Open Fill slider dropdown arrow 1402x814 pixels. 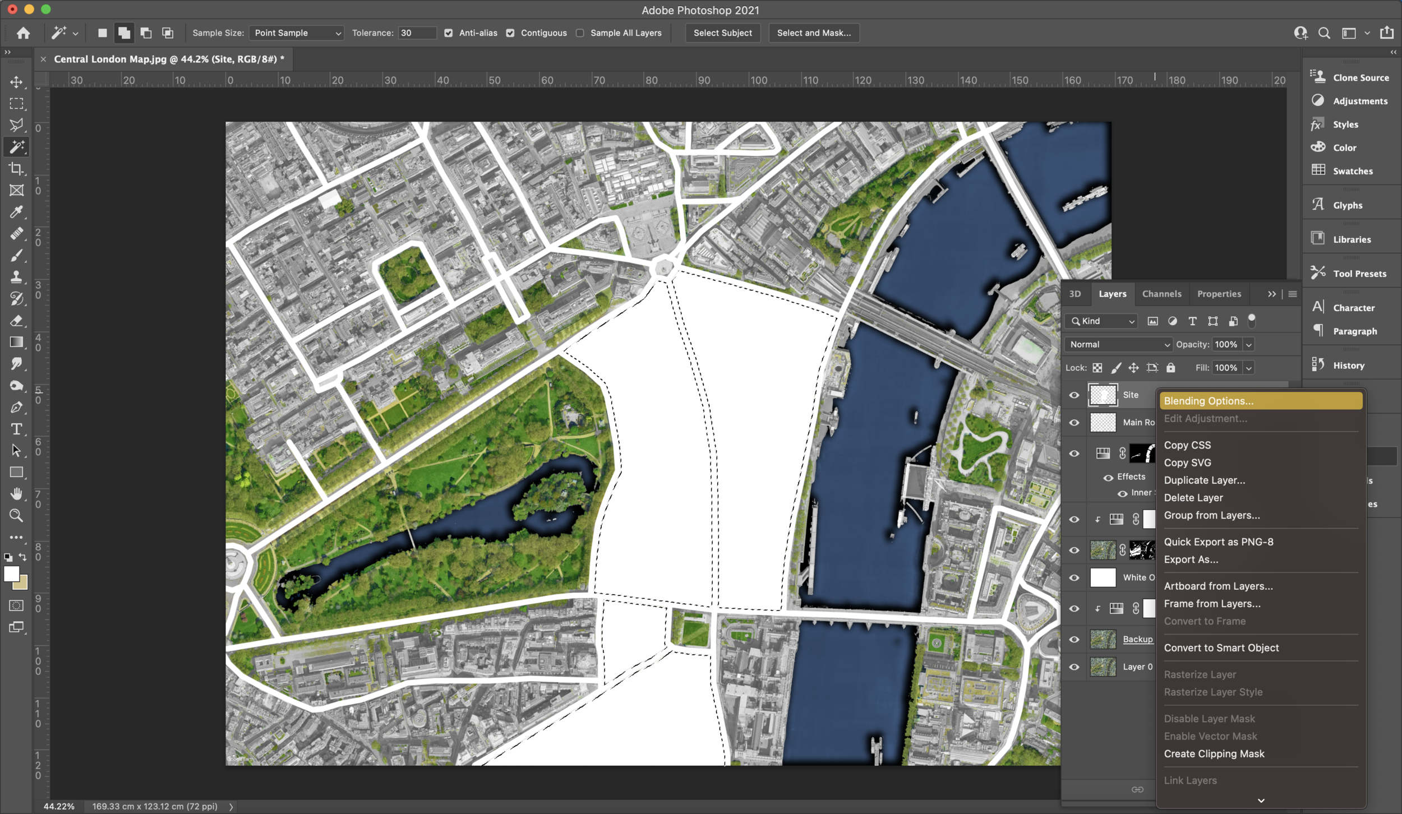coord(1249,368)
